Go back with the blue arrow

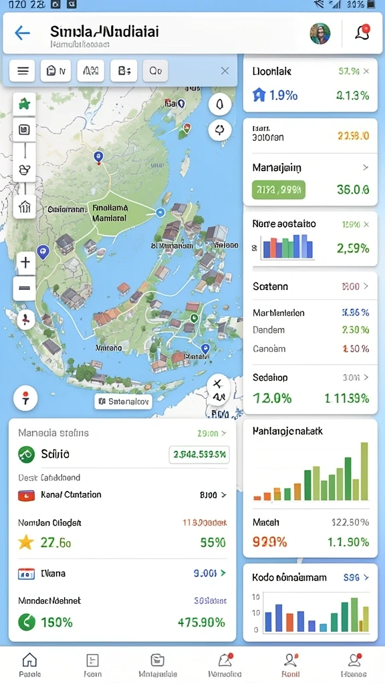tap(22, 33)
